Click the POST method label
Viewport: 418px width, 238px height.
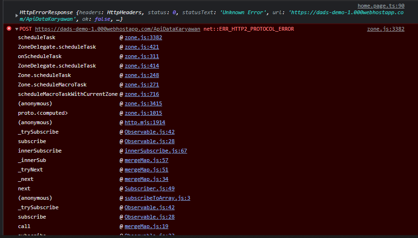click(x=26, y=29)
